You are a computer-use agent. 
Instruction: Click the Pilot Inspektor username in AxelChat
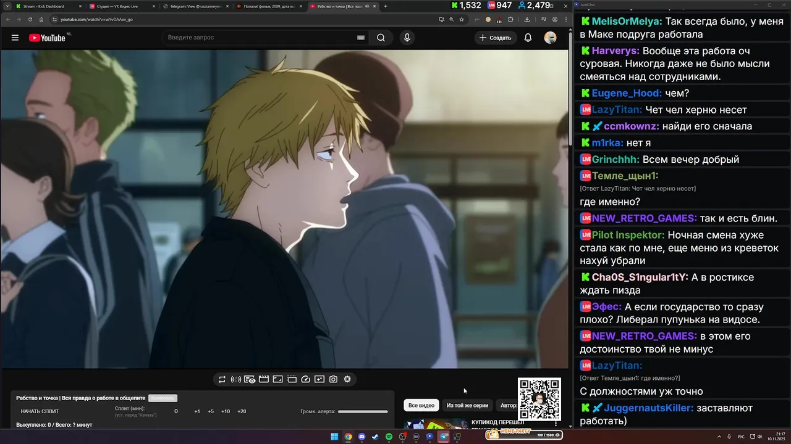[x=628, y=235]
